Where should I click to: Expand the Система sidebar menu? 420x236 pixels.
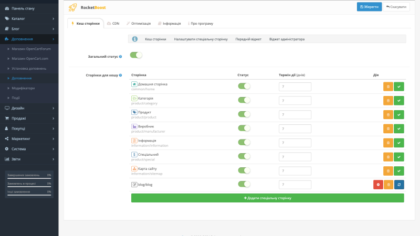29,149
